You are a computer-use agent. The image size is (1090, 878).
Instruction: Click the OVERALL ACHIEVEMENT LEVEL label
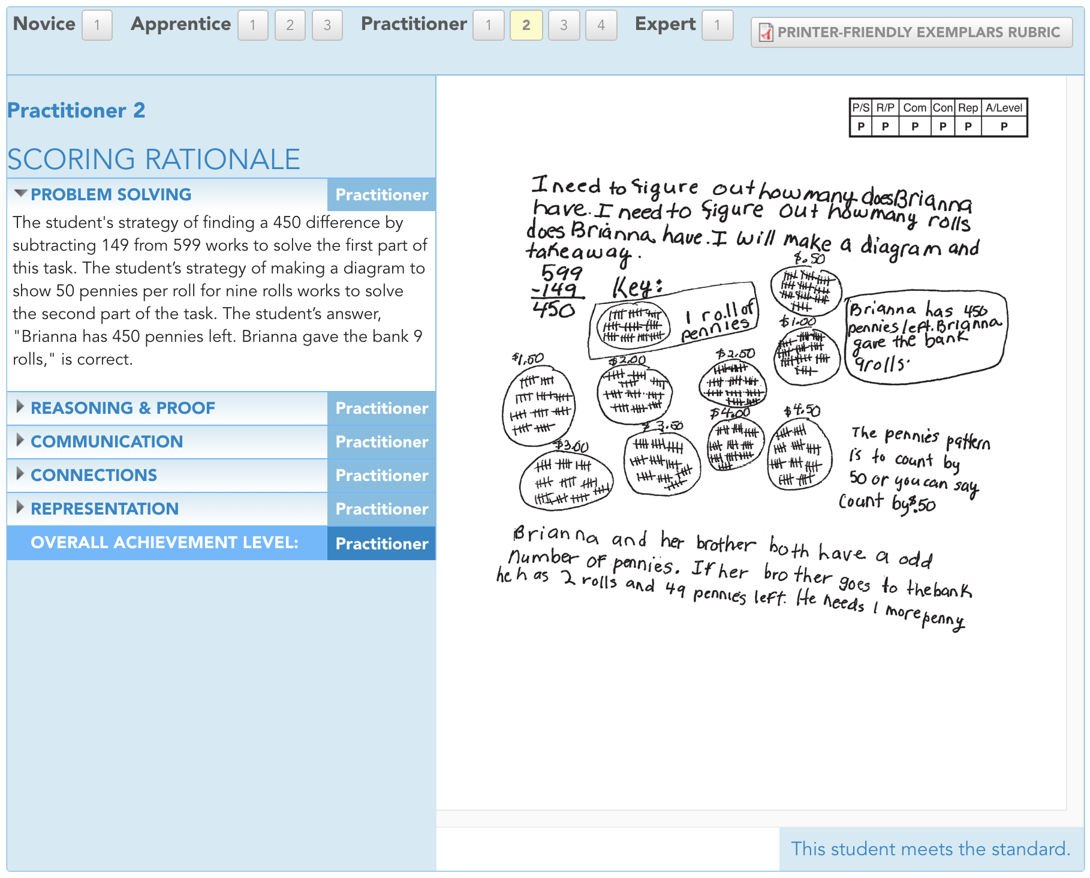click(164, 542)
